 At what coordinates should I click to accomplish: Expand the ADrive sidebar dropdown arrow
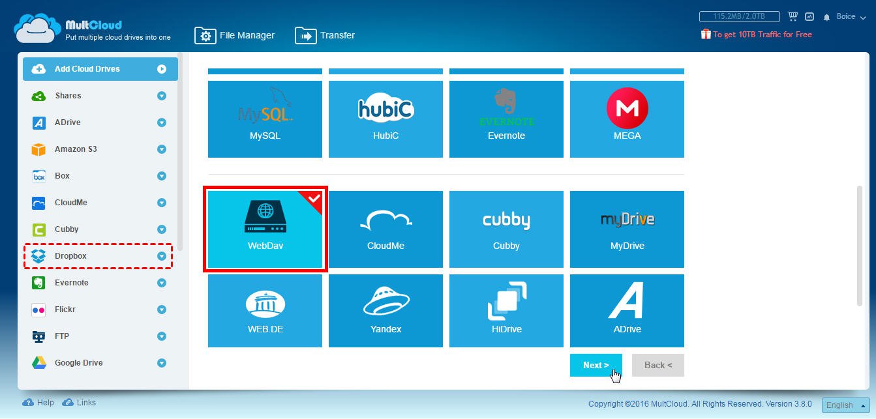(162, 123)
